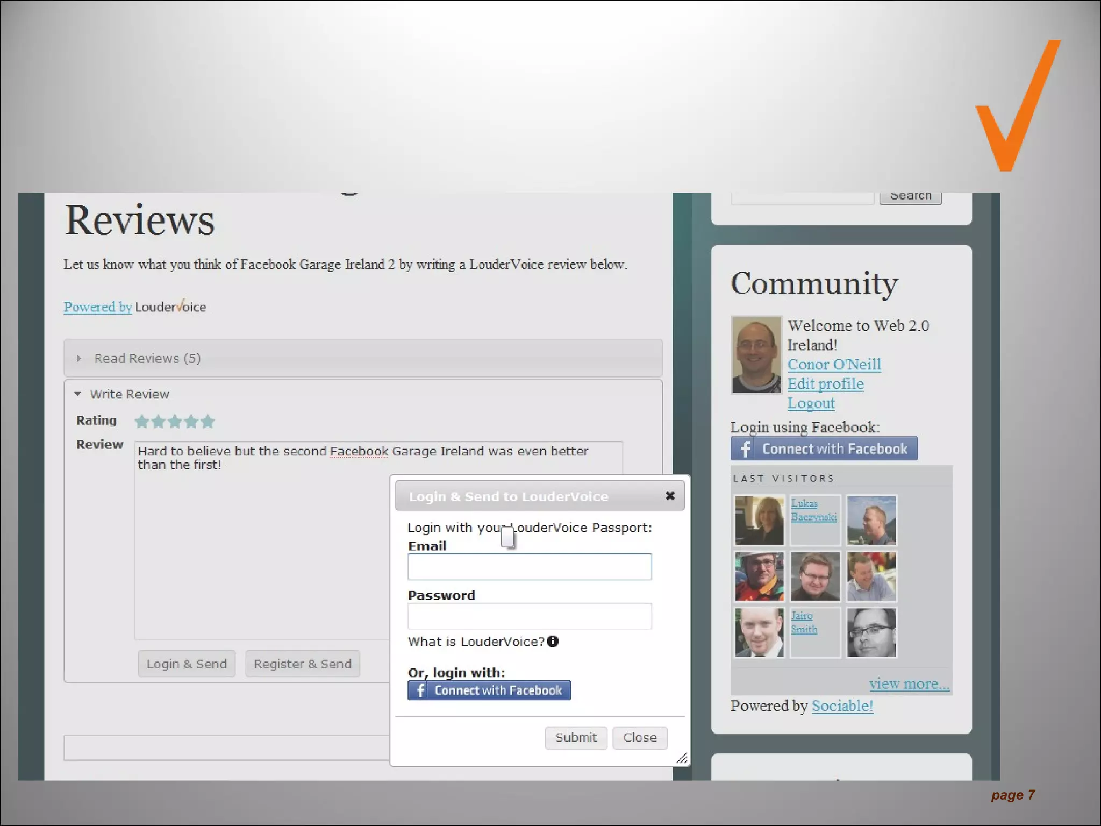Focus the Password input field
The image size is (1101, 826).
tap(530, 616)
